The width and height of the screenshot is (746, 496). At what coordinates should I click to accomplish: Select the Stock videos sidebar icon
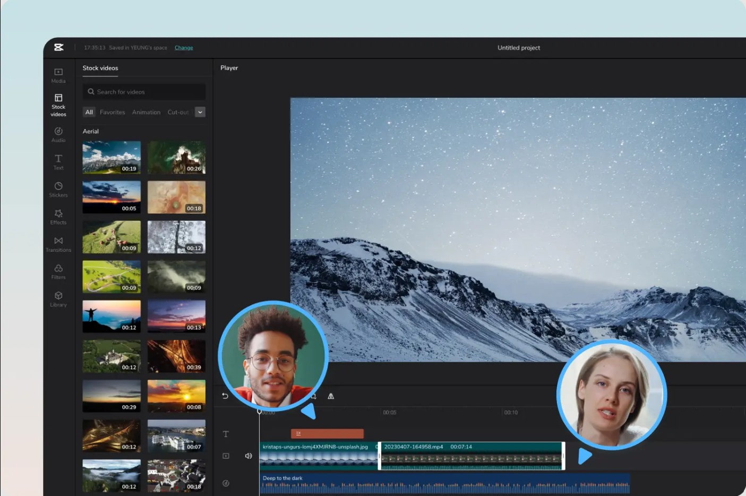click(x=58, y=105)
